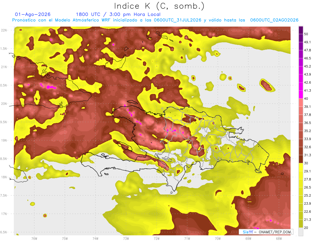313x242 pixels.
Task: Click colorbar value "46.5"
Action: point(308,58)
